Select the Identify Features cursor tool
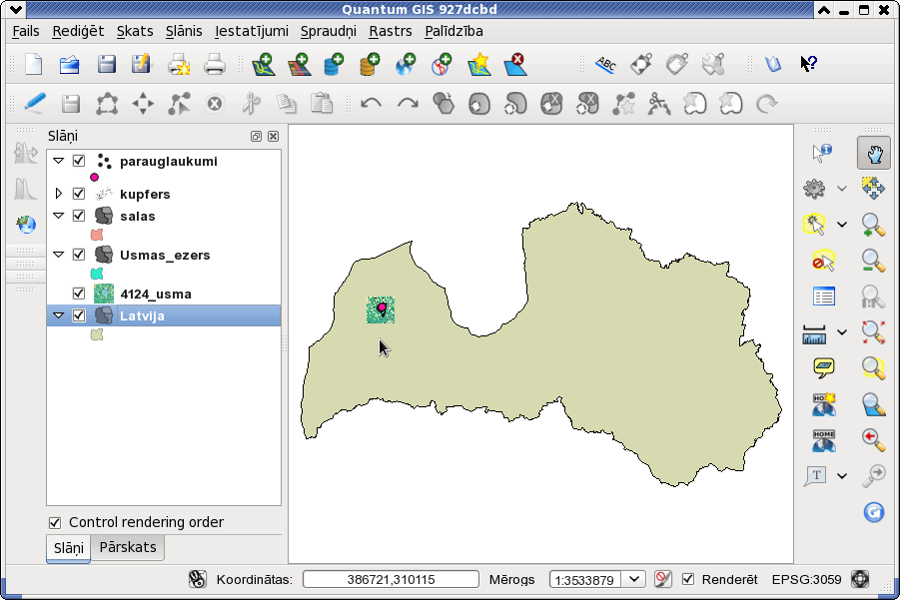900x600 pixels. [x=822, y=153]
